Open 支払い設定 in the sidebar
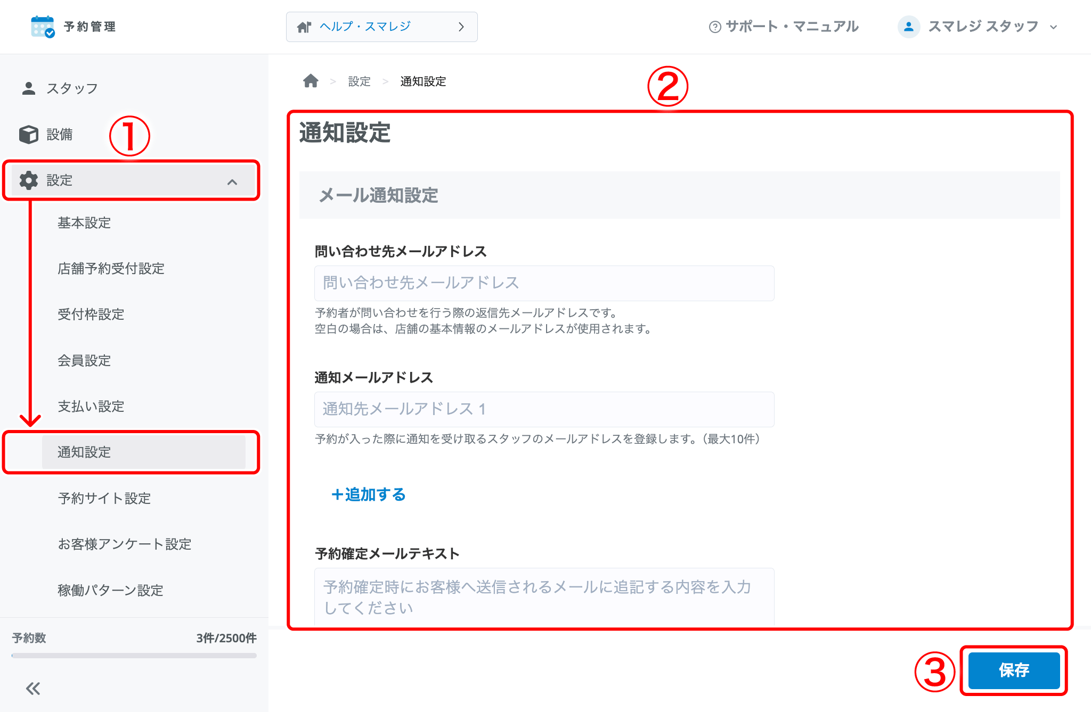This screenshot has height=712, width=1091. pyautogui.click(x=91, y=406)
